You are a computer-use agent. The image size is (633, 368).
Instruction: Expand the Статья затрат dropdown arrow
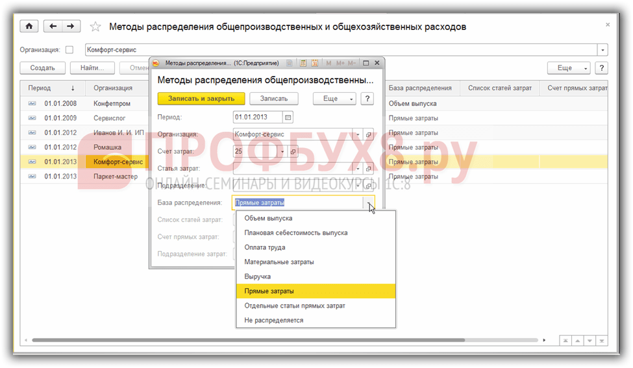pyautogui.click(x=358, y=168)
